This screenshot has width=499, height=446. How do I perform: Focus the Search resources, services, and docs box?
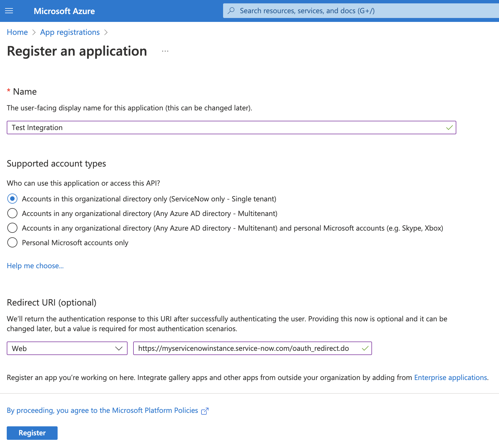coord(361,11)
